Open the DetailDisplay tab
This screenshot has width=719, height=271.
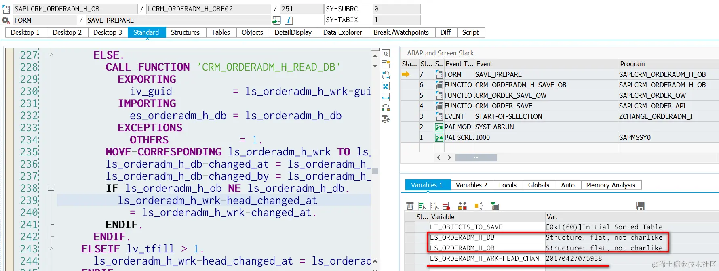click(x=293, y=32)
